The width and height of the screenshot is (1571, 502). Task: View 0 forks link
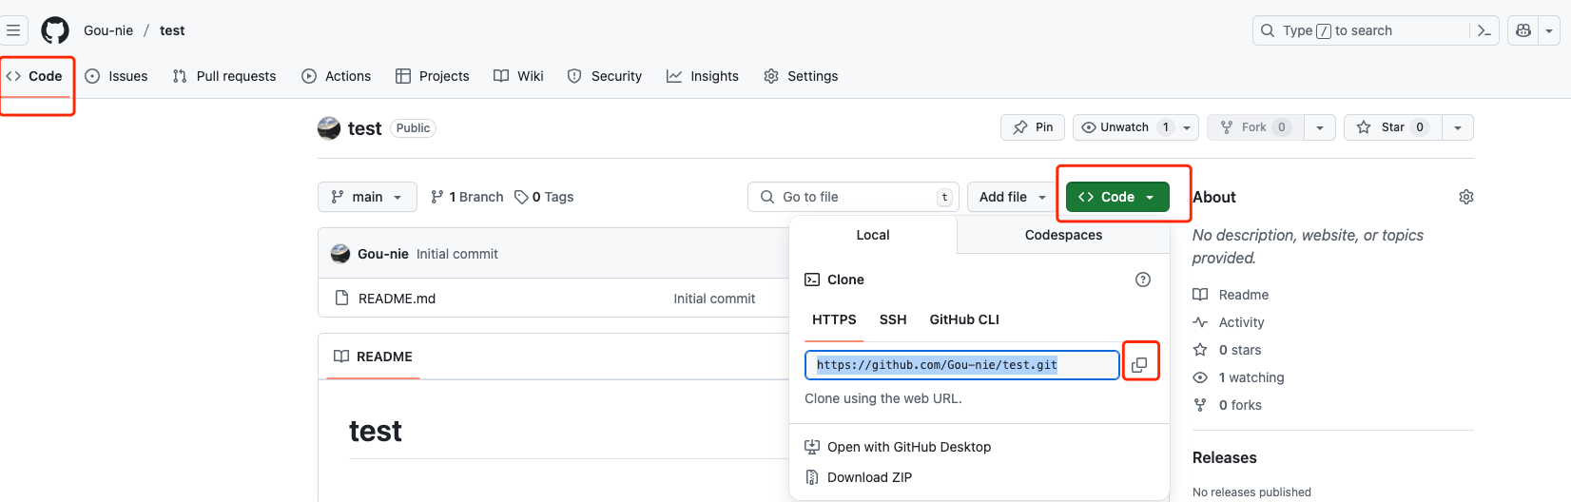pyautogui.click(x=1228, y=405)
